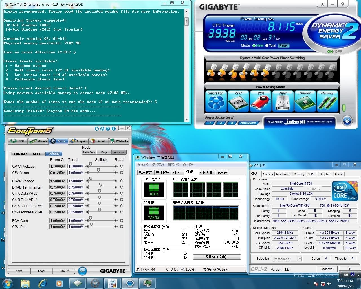Click the PCH Core reset radio button

(x=122, y=220)
